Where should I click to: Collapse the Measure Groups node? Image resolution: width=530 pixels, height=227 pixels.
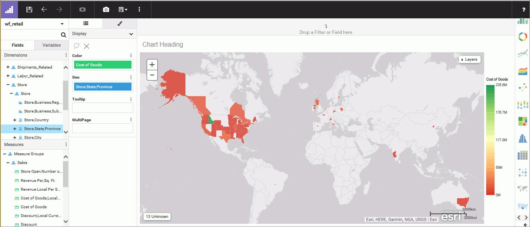click(4, 154)
